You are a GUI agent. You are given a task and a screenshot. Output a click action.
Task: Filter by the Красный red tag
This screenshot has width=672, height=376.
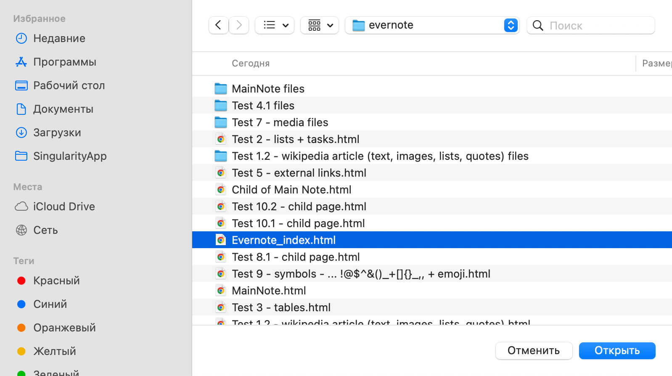(56, 281)
